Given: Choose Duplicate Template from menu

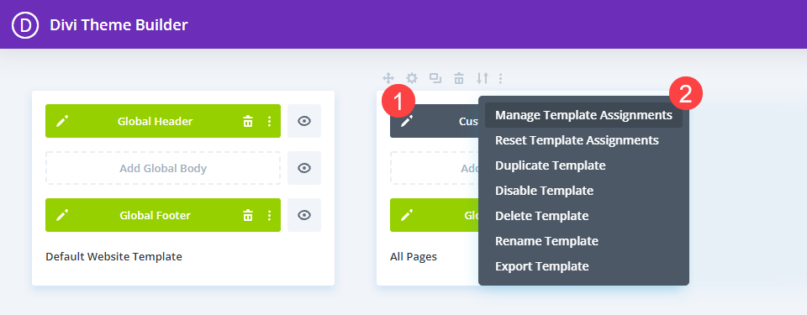Looking at the screenshot, I should point(550,165).
